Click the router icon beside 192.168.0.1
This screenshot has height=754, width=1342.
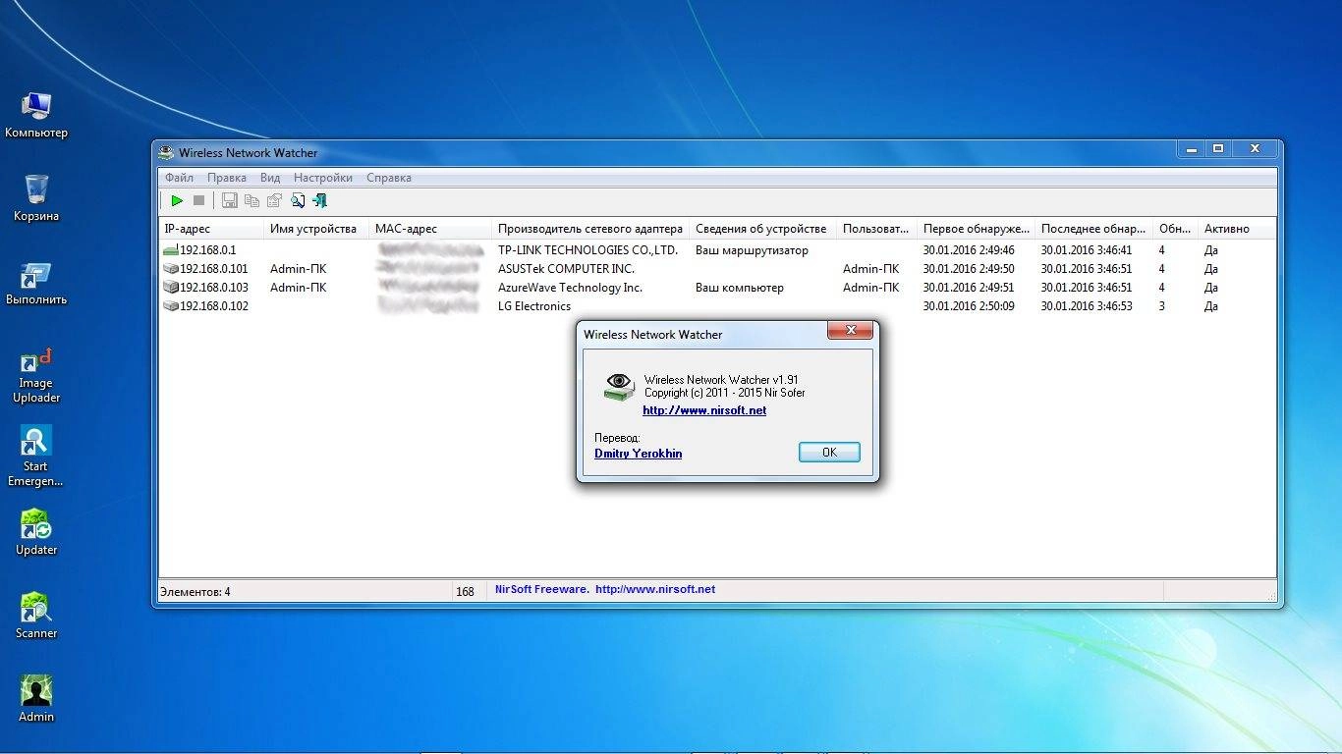click(171, 250)
